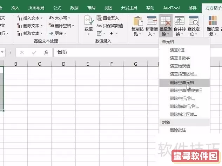The width and height of the screenshot is (222, 166).
Task: Click the plus sign operator icon
Action: point(111,33)
